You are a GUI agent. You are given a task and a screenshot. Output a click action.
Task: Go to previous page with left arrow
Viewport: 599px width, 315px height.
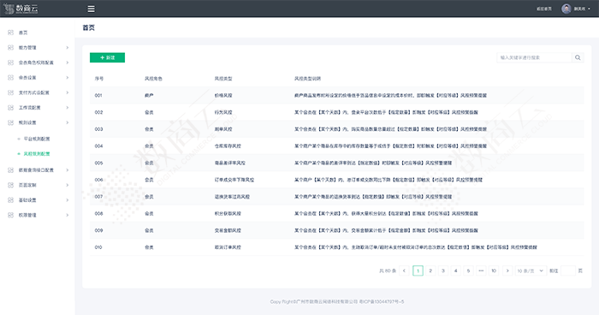[x=404, y=270]
